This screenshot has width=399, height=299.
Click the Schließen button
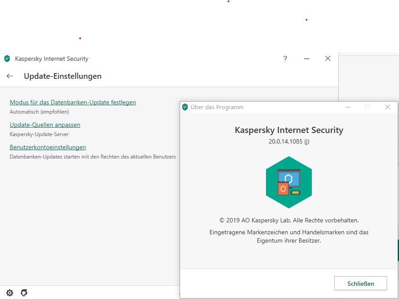click(x=361, y=283)
